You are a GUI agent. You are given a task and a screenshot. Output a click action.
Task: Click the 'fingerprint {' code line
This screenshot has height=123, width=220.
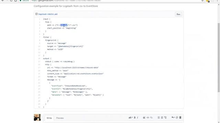(52, 40)
